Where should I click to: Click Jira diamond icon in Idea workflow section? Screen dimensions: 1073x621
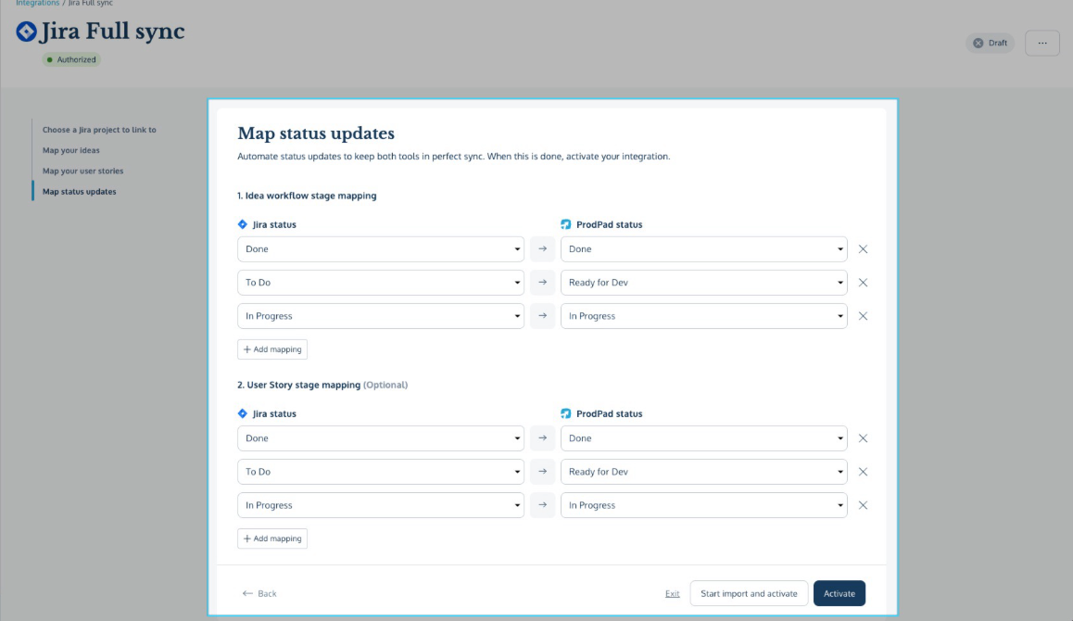coord(242,224)
